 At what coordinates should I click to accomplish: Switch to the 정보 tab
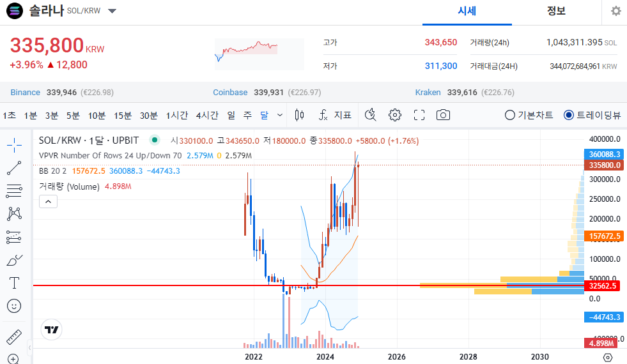(x=556, y=11)
